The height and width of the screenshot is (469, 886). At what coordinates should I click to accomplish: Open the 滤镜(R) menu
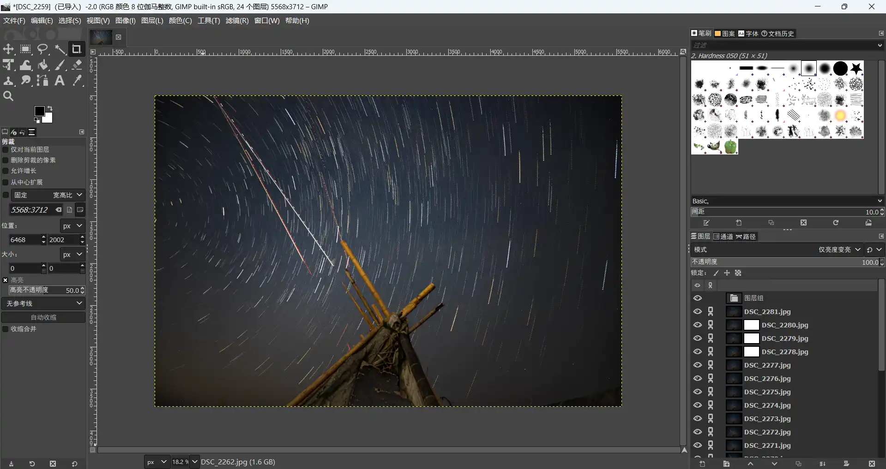pos(237,21)
